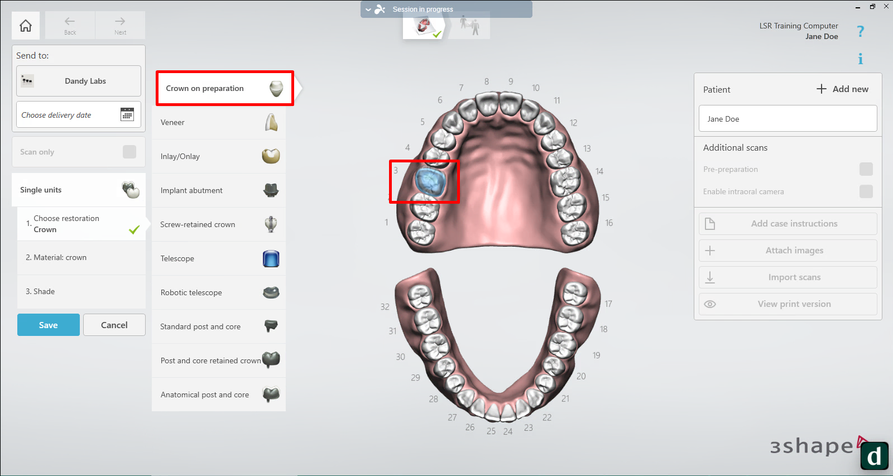The width and height of the screenshot is (893, 476).
Task: Go Back with the arrow button
Action: tap(70, 25)
